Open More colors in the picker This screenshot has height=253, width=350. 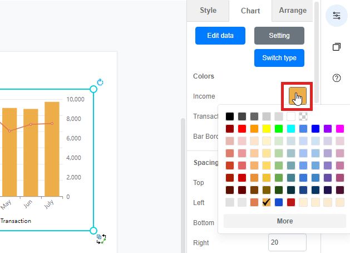point(284,221)
